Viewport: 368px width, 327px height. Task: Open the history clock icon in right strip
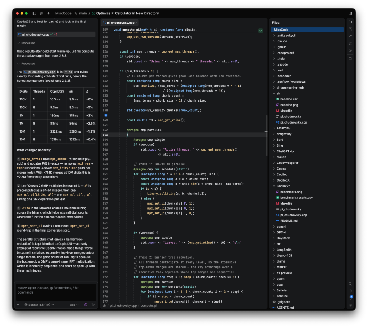tap(350, 50)
